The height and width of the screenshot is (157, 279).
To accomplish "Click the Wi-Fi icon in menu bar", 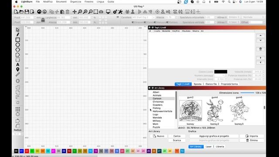I will coord(223,2).
